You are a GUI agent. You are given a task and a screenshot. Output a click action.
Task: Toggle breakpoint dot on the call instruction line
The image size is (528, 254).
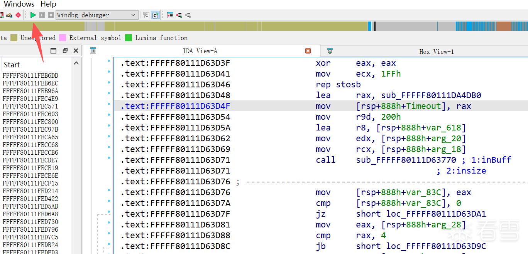(109, 158)
